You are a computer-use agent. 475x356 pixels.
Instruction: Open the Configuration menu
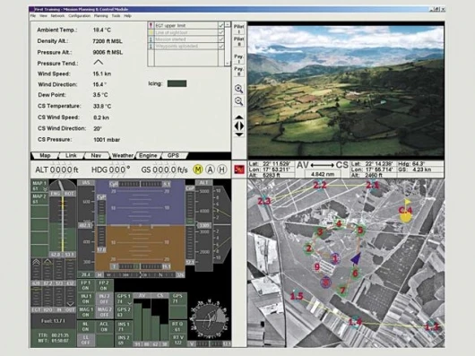[x=80, y=16]
